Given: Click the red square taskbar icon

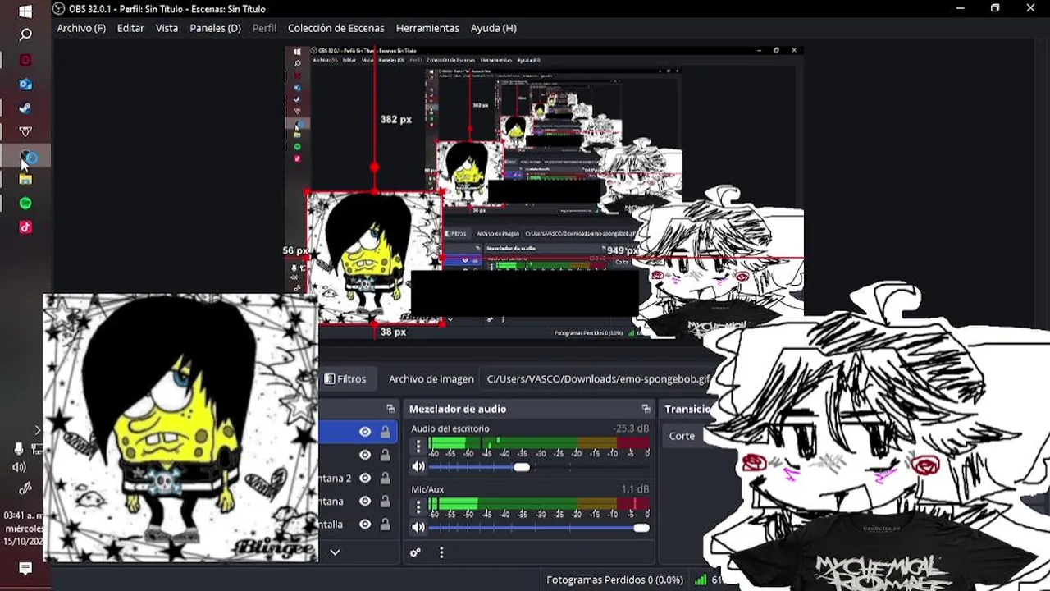Looking at the screenshot, I should pyautogui.click(x=25, y=60).
